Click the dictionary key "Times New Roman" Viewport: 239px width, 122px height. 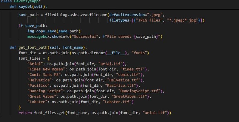(46, 69)
